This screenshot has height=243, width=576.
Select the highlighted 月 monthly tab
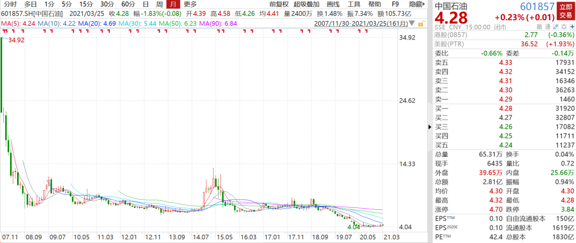coord(173,4)
